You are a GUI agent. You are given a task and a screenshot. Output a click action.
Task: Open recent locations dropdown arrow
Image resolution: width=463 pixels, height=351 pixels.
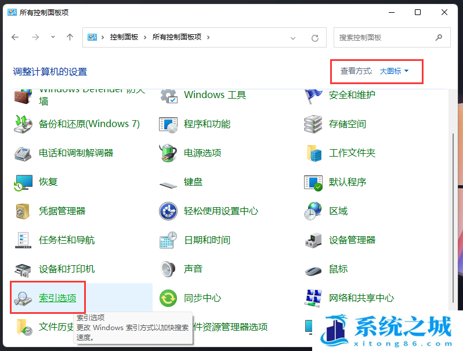click(53, 37)
